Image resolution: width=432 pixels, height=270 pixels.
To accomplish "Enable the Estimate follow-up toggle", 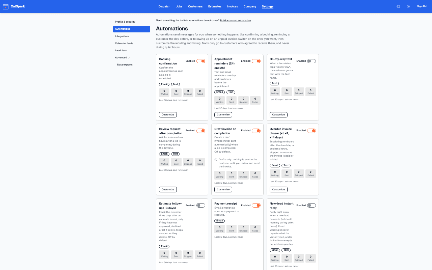I will (201, 205).
